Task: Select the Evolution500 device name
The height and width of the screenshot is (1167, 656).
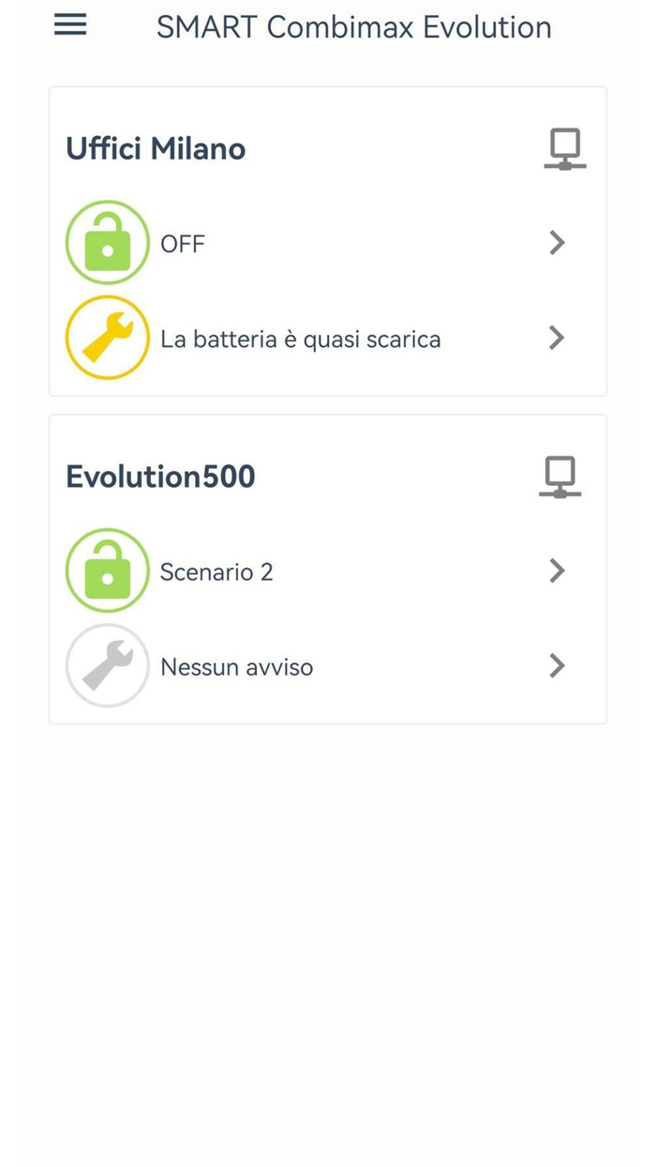Action: point(160,476)
